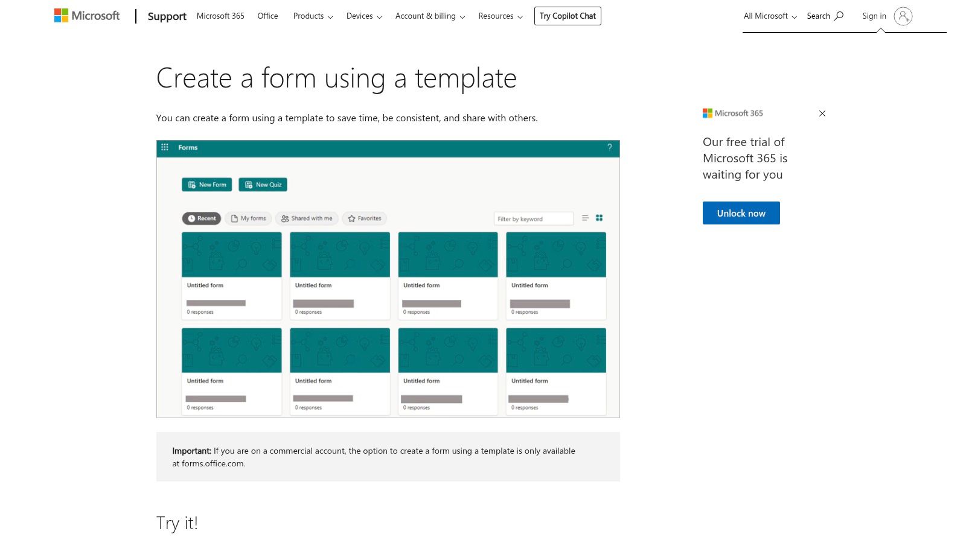
Task: Click the Sign in account icon
Action: 903,17
